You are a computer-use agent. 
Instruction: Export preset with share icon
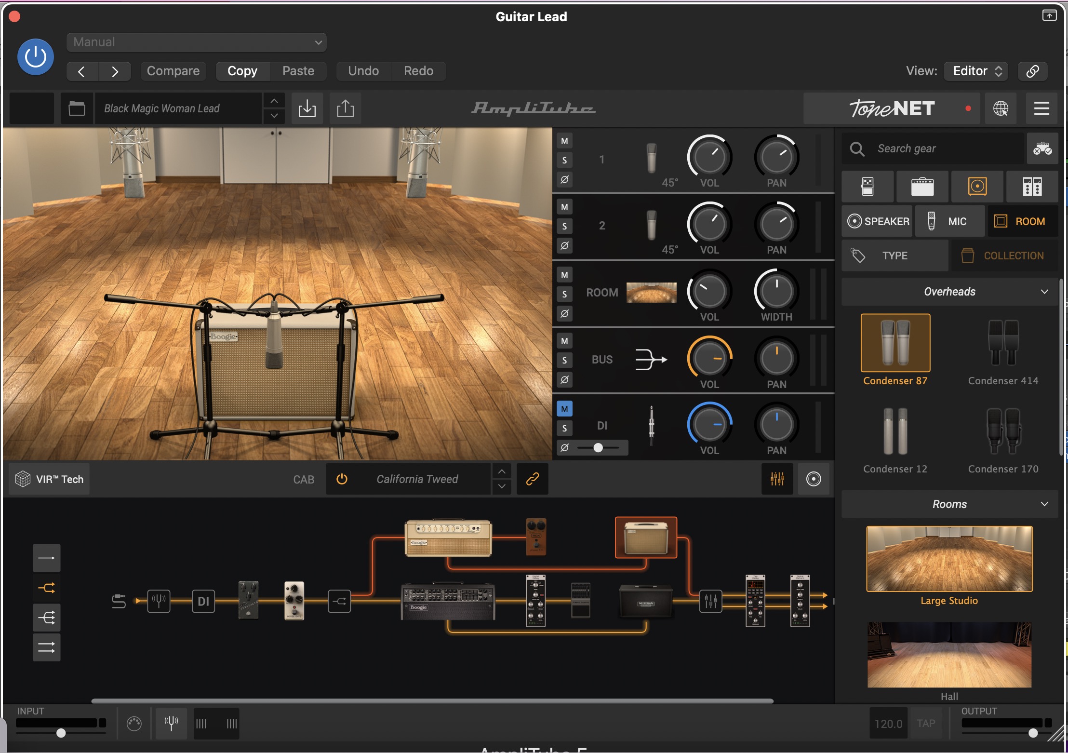pos(345,108)
